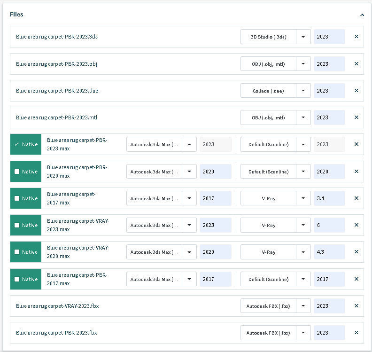The height and width of the screenshot is (352, 372).
Task: Open V-Ray renderer dropdown for carpet-2017.max
Action: [303, 198]
